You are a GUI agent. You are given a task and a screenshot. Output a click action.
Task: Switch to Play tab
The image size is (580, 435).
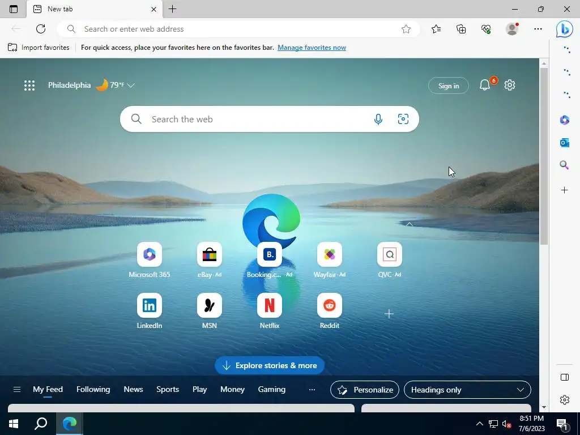199,390
